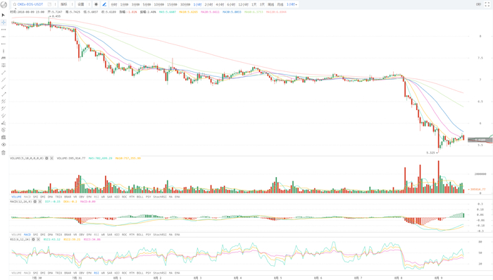The height and width of the screenshot is (280, 493).
Task: Toggle light/dark theme sun icon
Action: click(96, 4)
